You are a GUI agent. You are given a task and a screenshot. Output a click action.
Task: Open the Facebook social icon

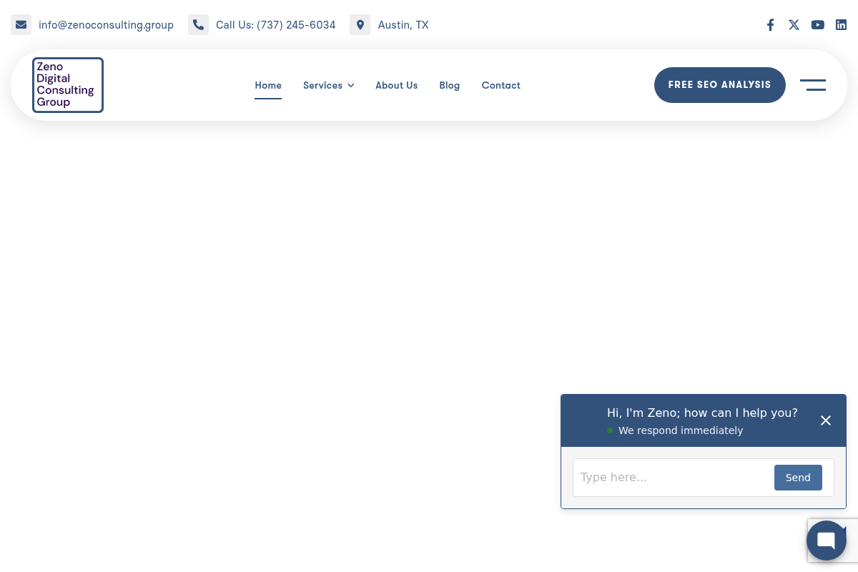click(x=770, y=25)
